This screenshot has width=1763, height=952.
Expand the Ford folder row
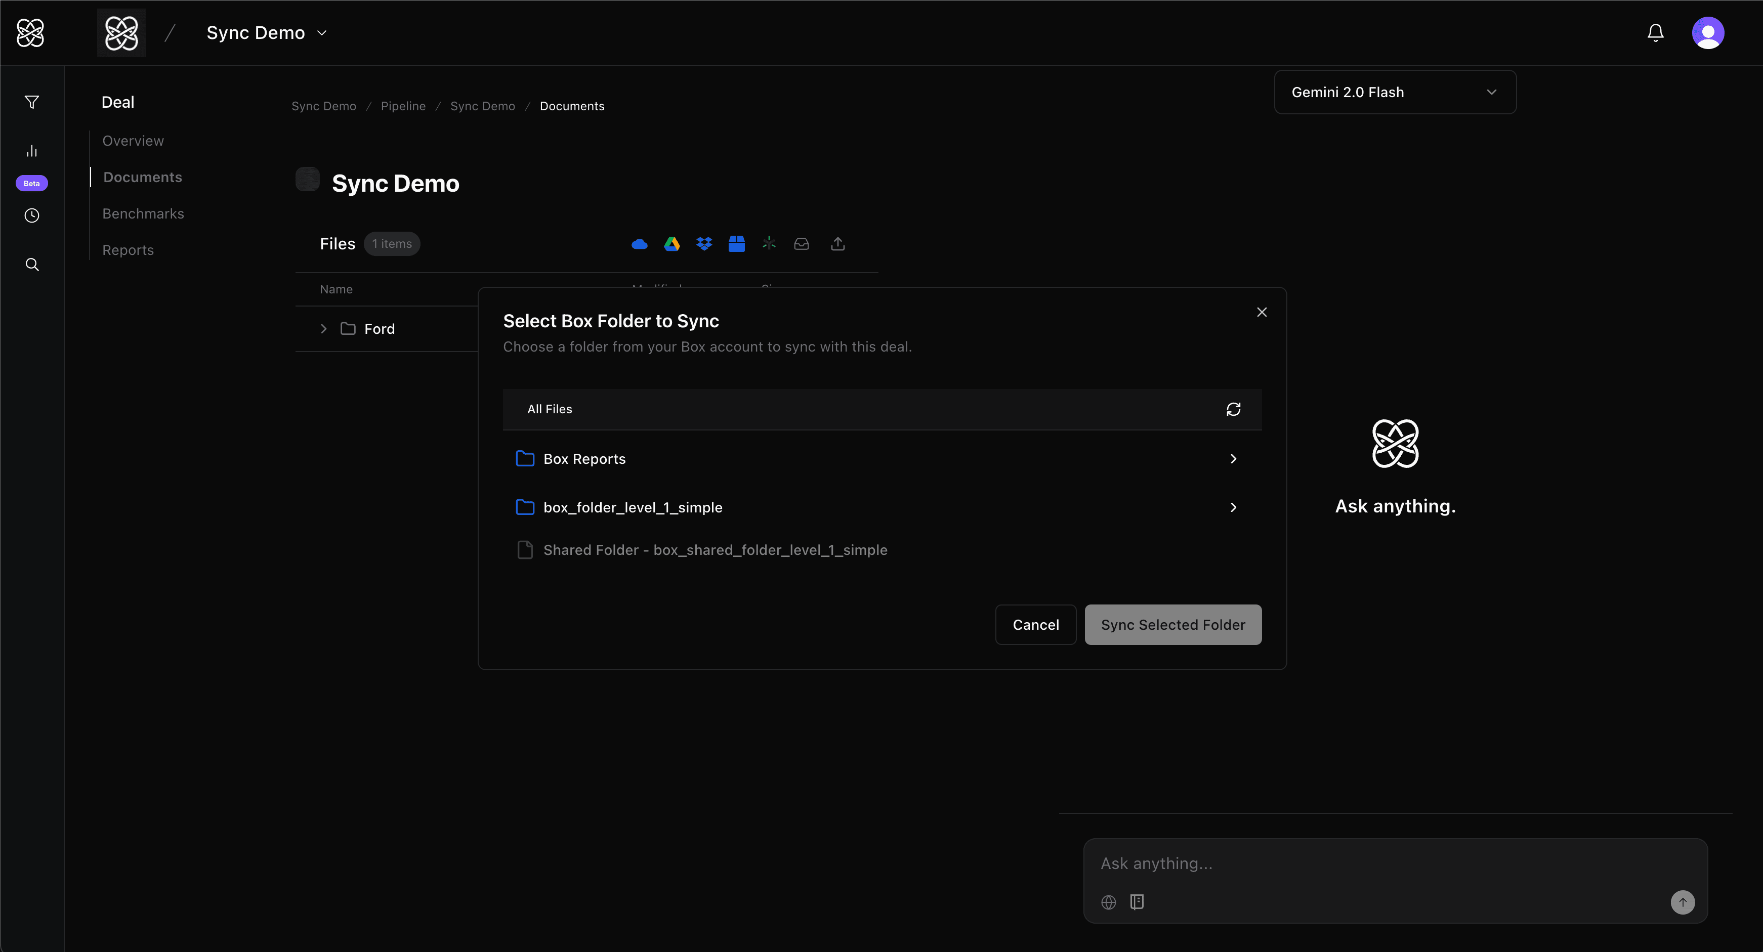coord(324,329)
